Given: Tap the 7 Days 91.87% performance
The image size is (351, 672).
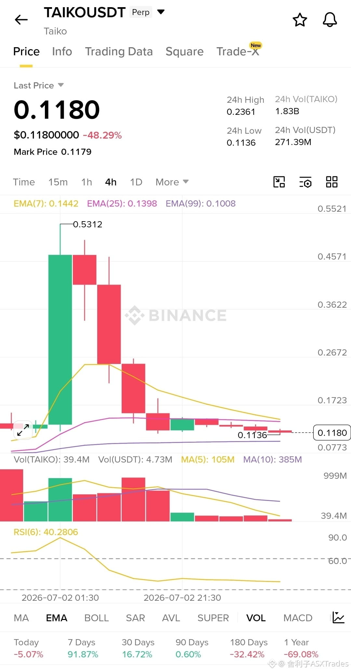Looking at the screenshot, I should pos(83,648).
